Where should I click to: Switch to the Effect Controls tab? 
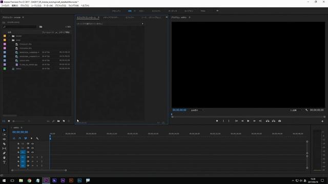point(86,17)
